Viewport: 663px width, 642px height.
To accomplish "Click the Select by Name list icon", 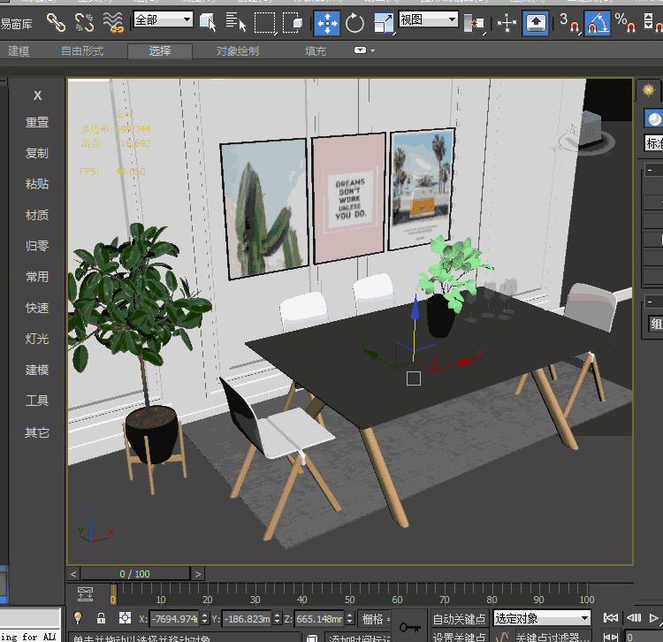I will click(x=236, y=22).
